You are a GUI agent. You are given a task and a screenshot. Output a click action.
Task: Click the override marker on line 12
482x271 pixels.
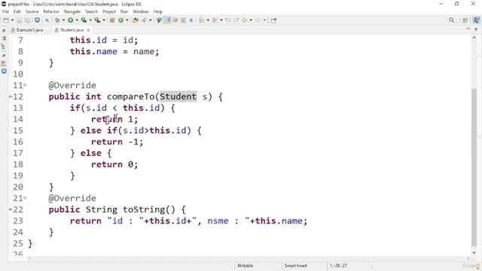(11, 96)
